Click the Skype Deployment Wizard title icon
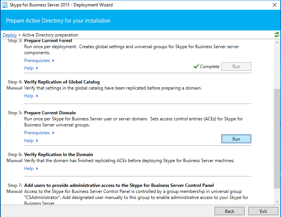The height and width of the screenshot is (217, 281). [5, 5]
